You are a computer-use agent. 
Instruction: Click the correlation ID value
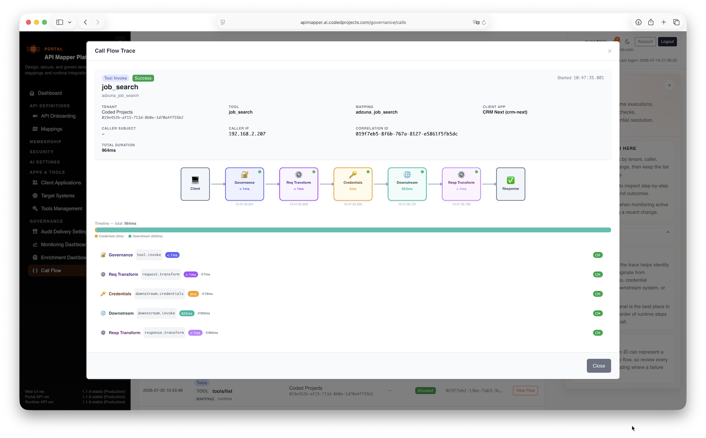click(x=407, y=134)
